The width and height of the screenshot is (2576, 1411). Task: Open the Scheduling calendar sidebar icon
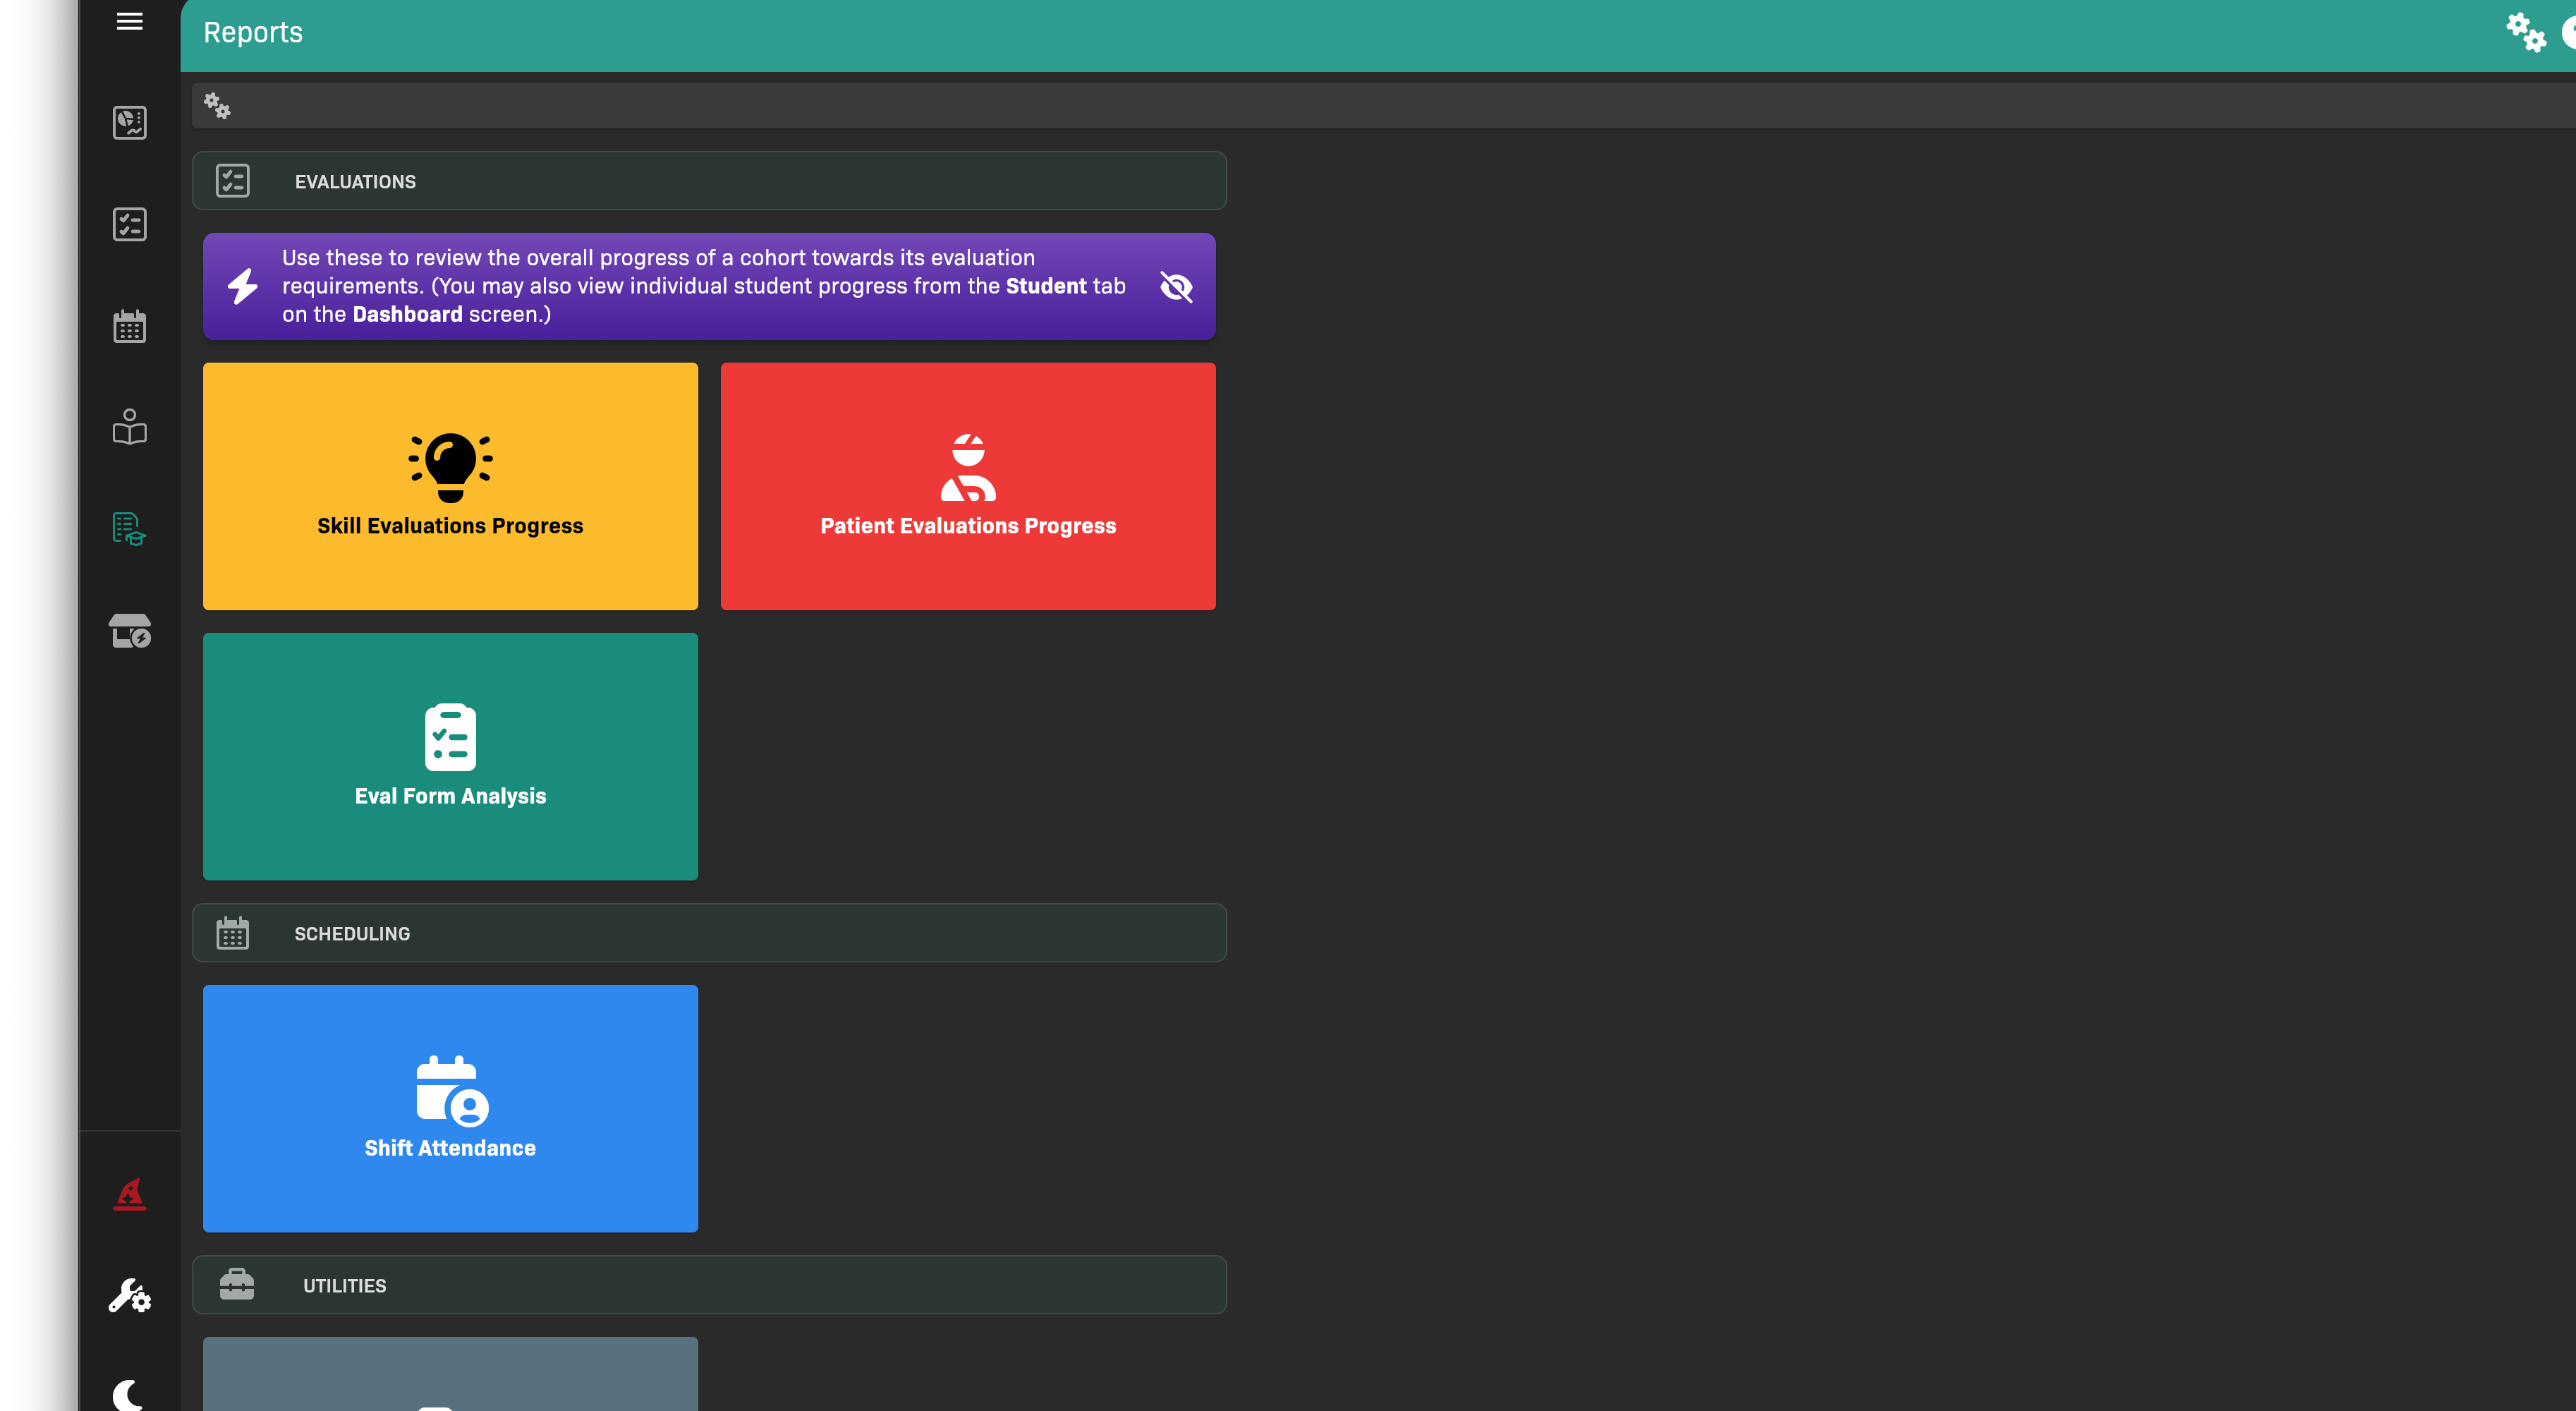click(129, 326)
